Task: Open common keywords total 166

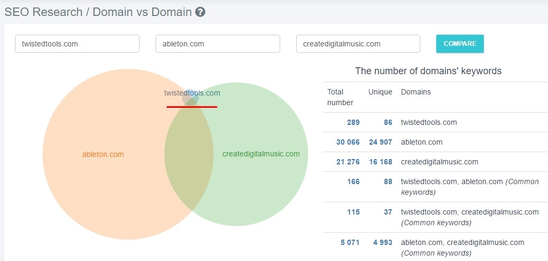Action: (x=353, y=181)
